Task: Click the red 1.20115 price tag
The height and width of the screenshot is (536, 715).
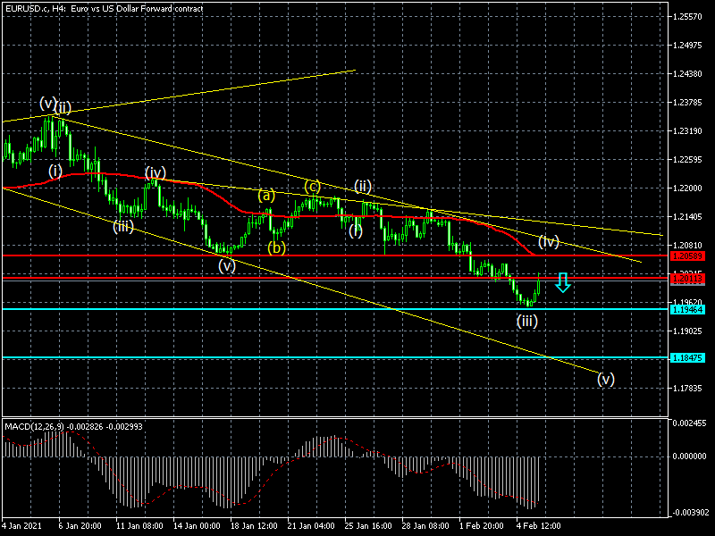Action: point(688,279)
